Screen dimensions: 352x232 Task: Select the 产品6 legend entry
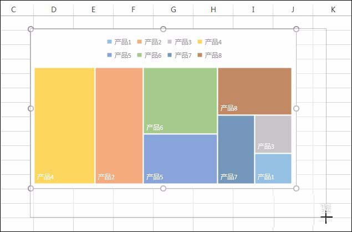click(x=150, y=56)
